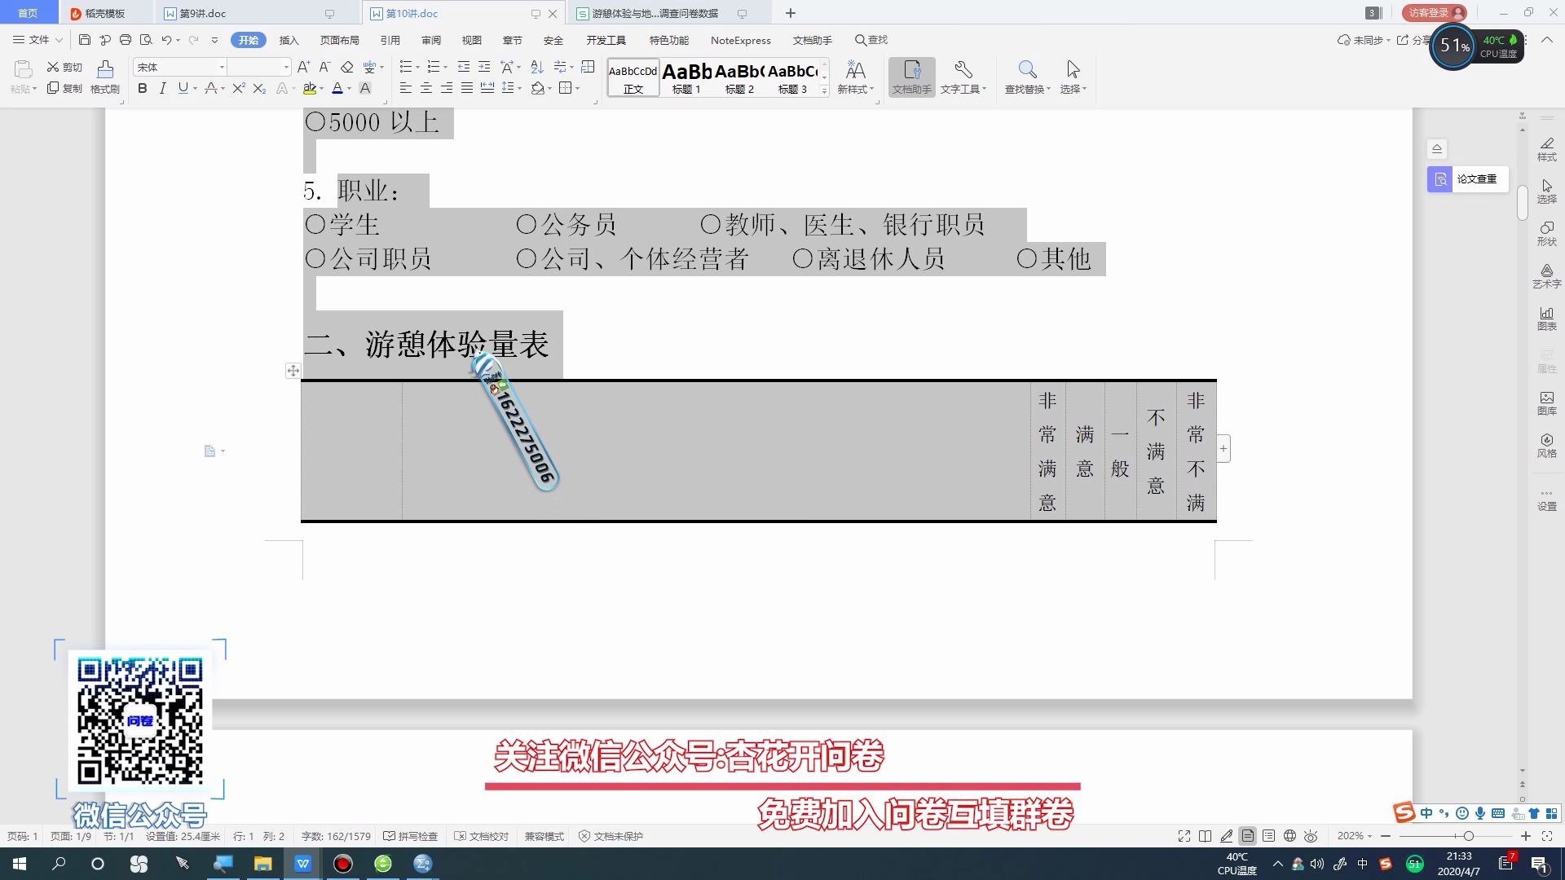The width and height of the screenshot is (1565, 880).
Task: Click the Format Painter (格式刷) icon
Action: pos(105,77)
